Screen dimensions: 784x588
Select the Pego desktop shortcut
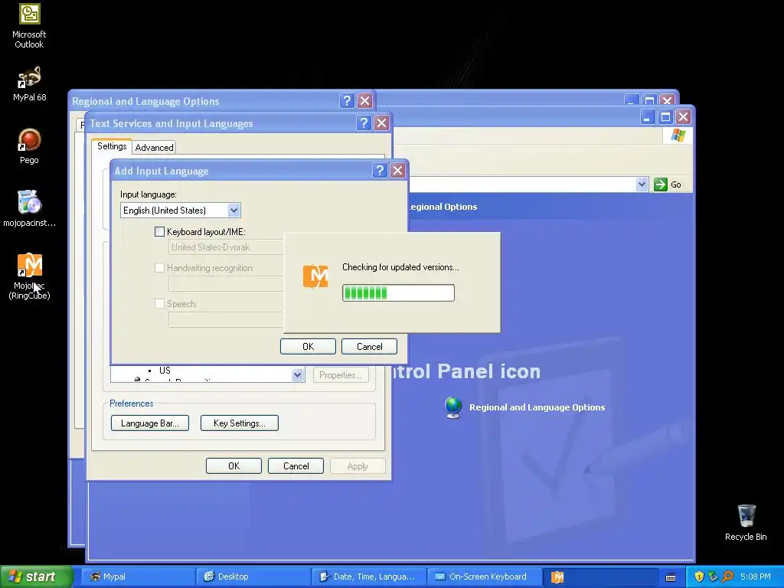(29, 146)
